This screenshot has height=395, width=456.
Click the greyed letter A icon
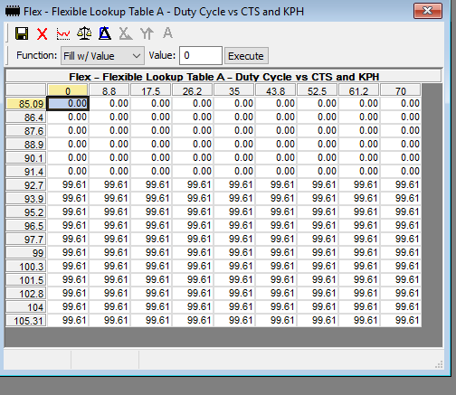[x=167, y=33]
